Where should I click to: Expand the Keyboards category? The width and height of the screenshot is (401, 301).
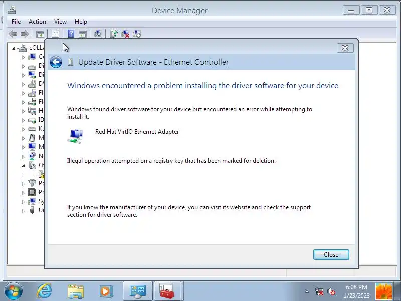pos(23,129)
